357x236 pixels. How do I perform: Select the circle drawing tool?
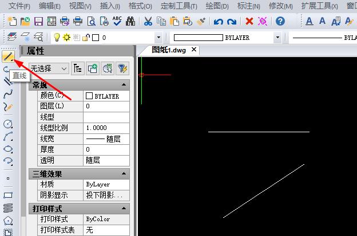point(8,124)
